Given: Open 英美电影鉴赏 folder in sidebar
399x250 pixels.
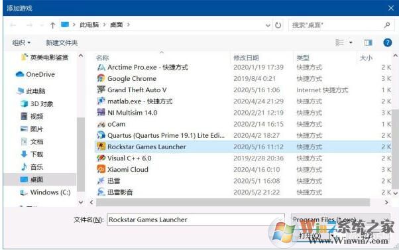Looking at the screenshot, I should pyautogui.click(x=45, y=58).
